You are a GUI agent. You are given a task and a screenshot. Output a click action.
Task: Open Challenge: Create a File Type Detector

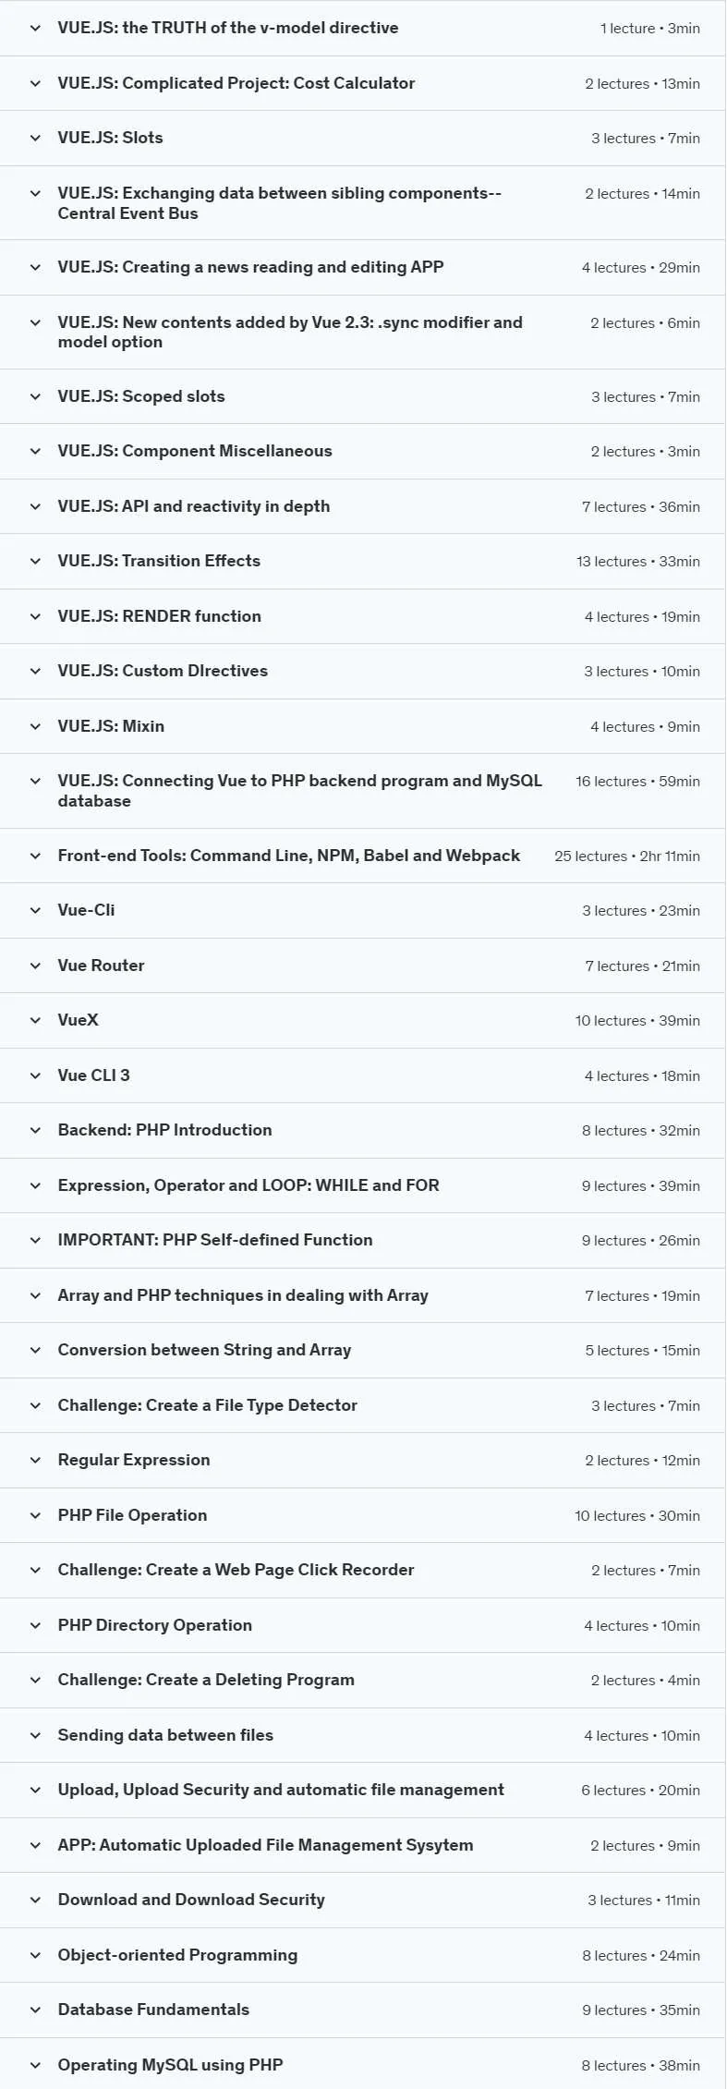[x=363, y=1405]
